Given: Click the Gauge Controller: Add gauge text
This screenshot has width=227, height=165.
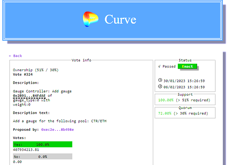Looking at the screenshot, I should [x=42, y=92].
